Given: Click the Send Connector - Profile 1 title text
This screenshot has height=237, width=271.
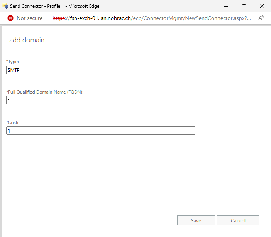Looking at the screenshot, I should click(x=37, y=6).
